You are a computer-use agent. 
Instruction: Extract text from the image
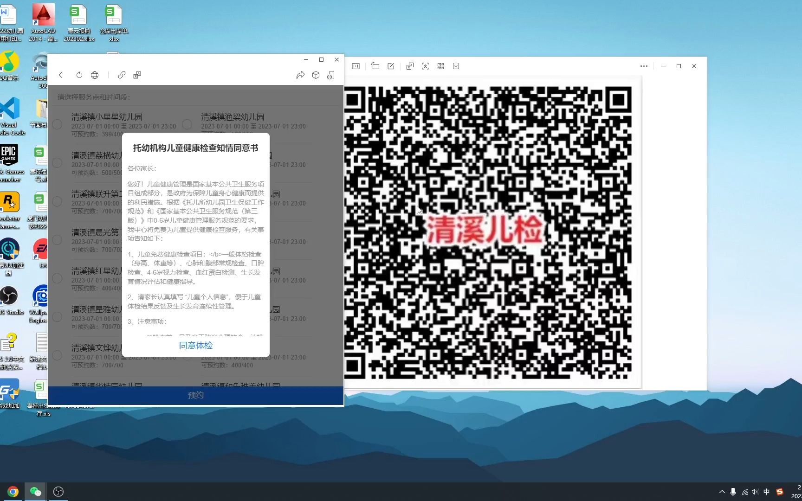pos(425,66)
